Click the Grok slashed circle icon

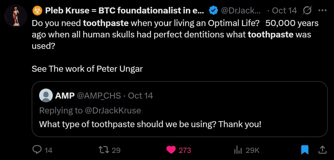(307, 11)
